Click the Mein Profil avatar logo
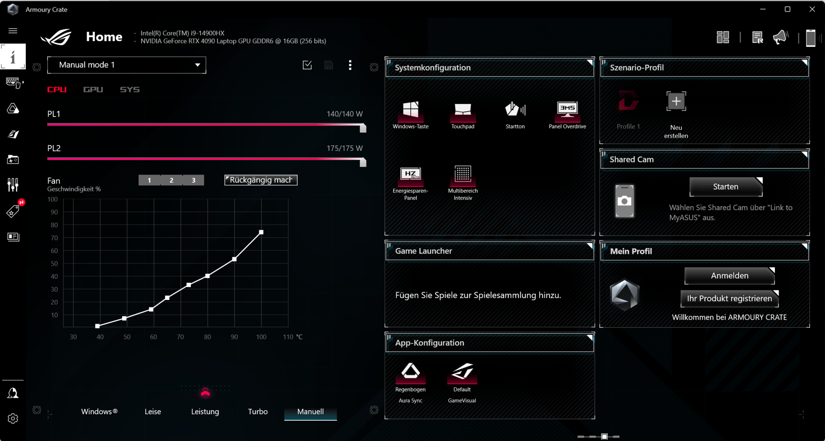825x441 pixels. point(625,295)
